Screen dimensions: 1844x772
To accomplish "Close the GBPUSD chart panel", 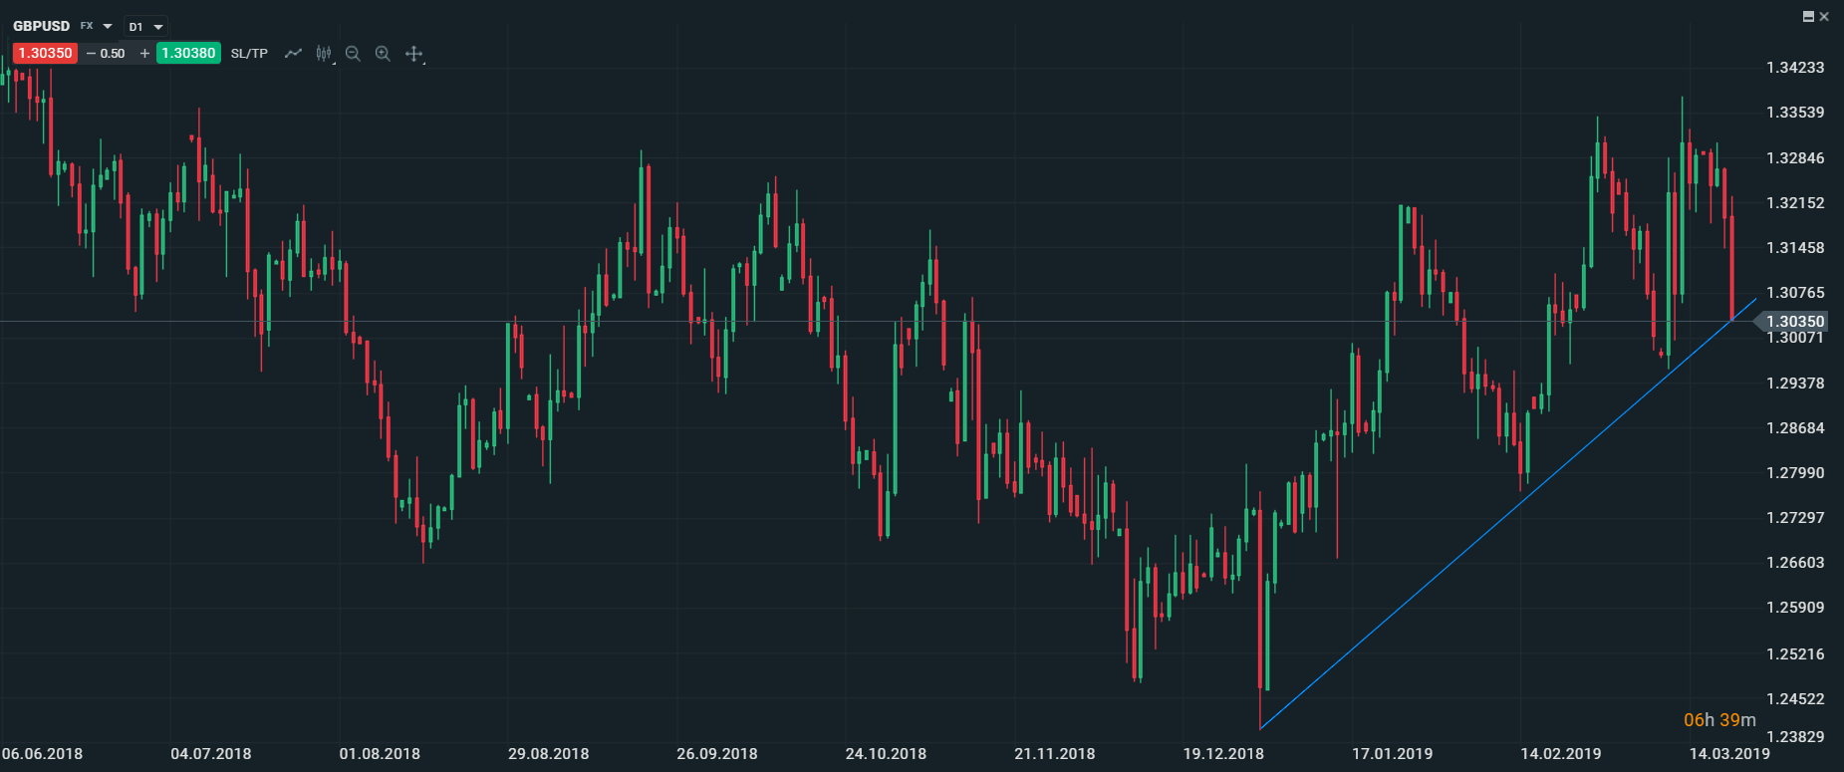I will [1825, 16].
